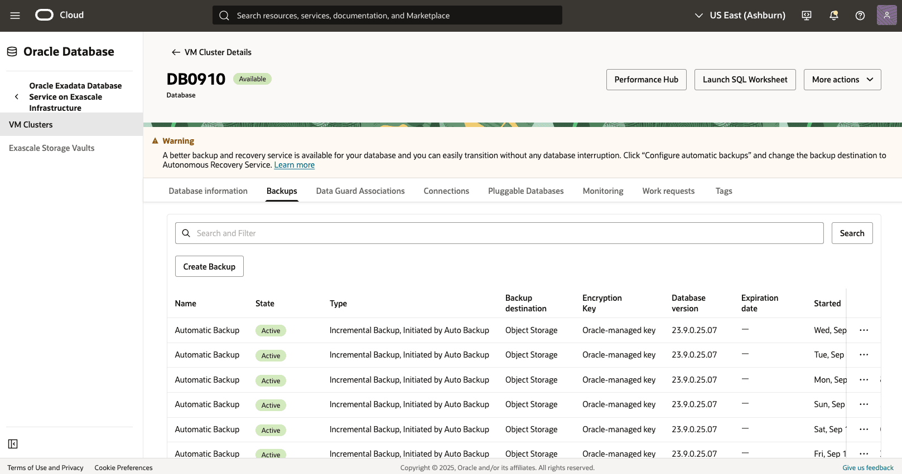Click Object Storage in the Mon, Sep row
The height and width of the screenshot is (474, 902).
pos(532,380)
